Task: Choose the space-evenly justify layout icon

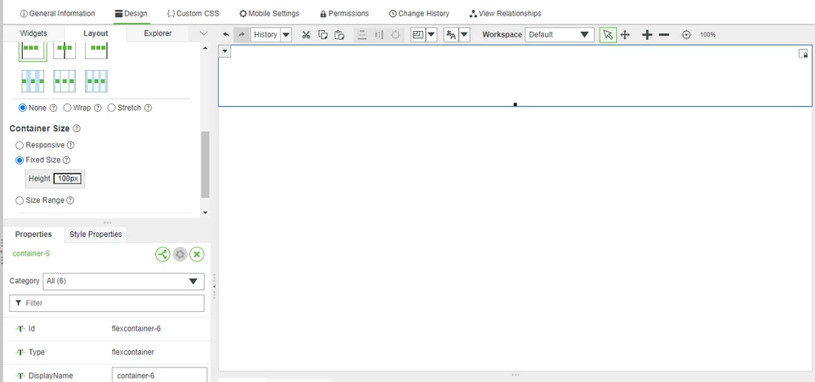Action: 96,81
